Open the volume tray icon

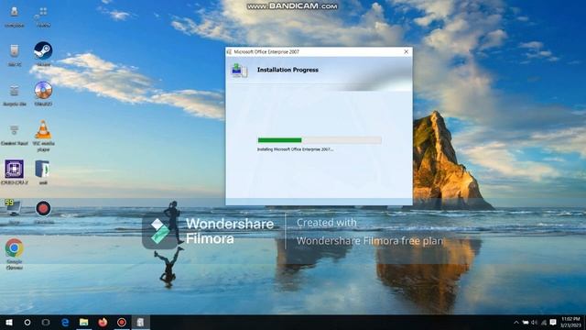(x=535, y=323)
